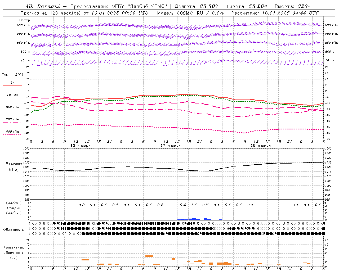Click the '16 января' date label

click(81, 145)
